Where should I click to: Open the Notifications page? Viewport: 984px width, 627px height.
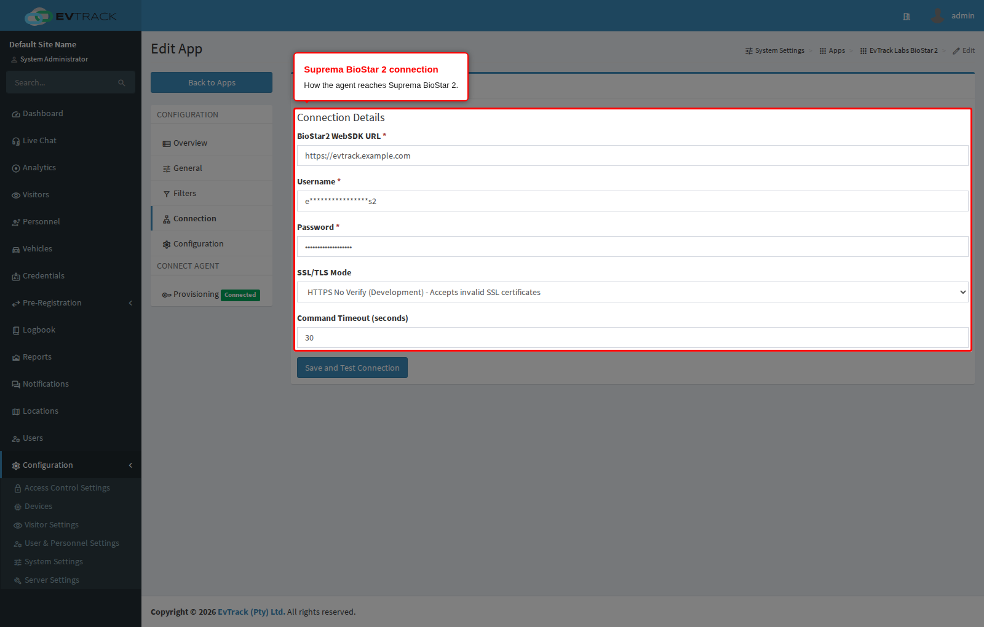coord(71,384)
